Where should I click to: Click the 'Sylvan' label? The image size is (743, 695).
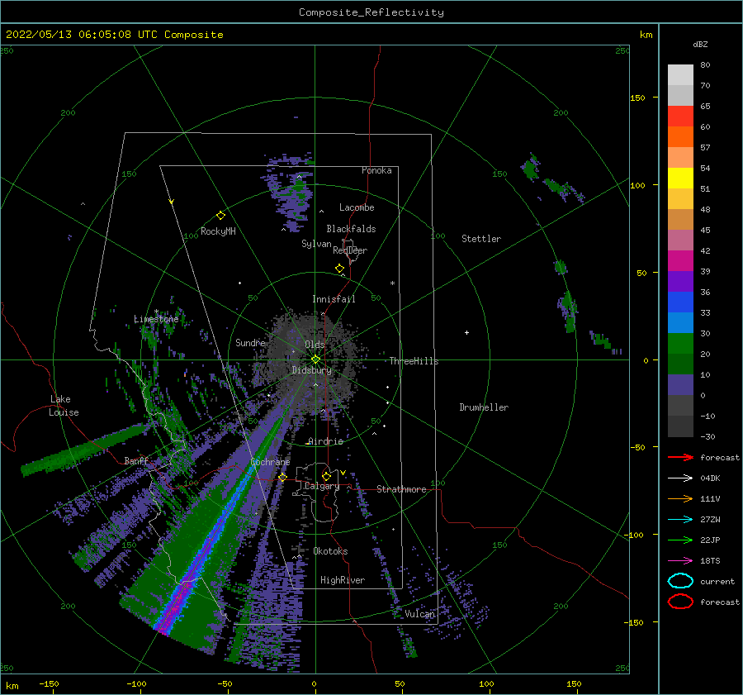(x=316, y=244)
